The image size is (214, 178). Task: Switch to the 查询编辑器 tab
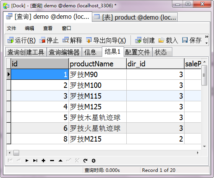[x=64, y=52]
